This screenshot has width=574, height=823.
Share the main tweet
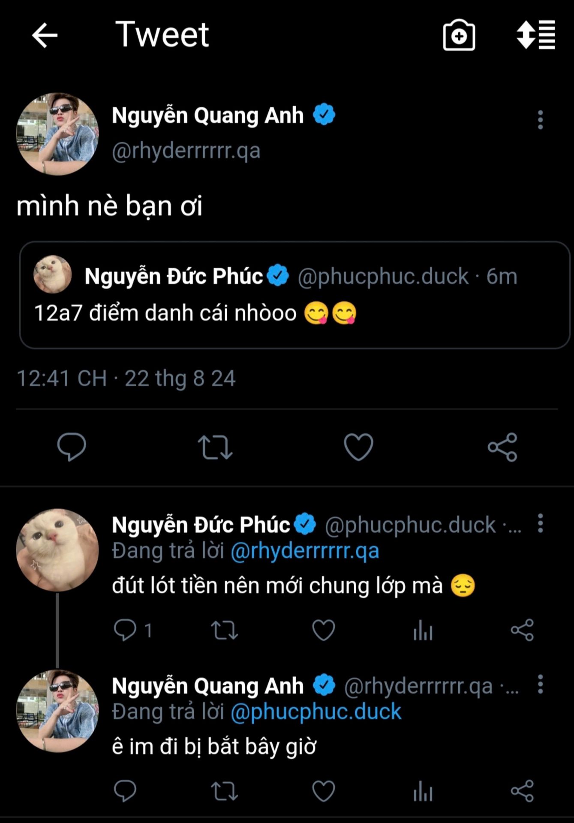tap(502, 447)
